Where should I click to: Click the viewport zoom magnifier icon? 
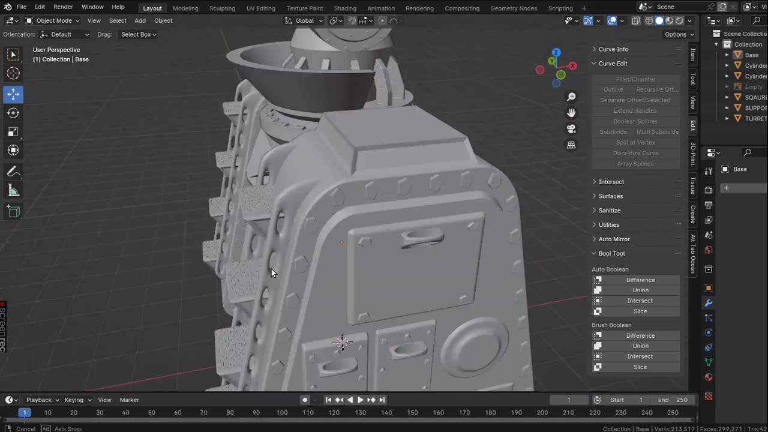(x=571, y=97)
